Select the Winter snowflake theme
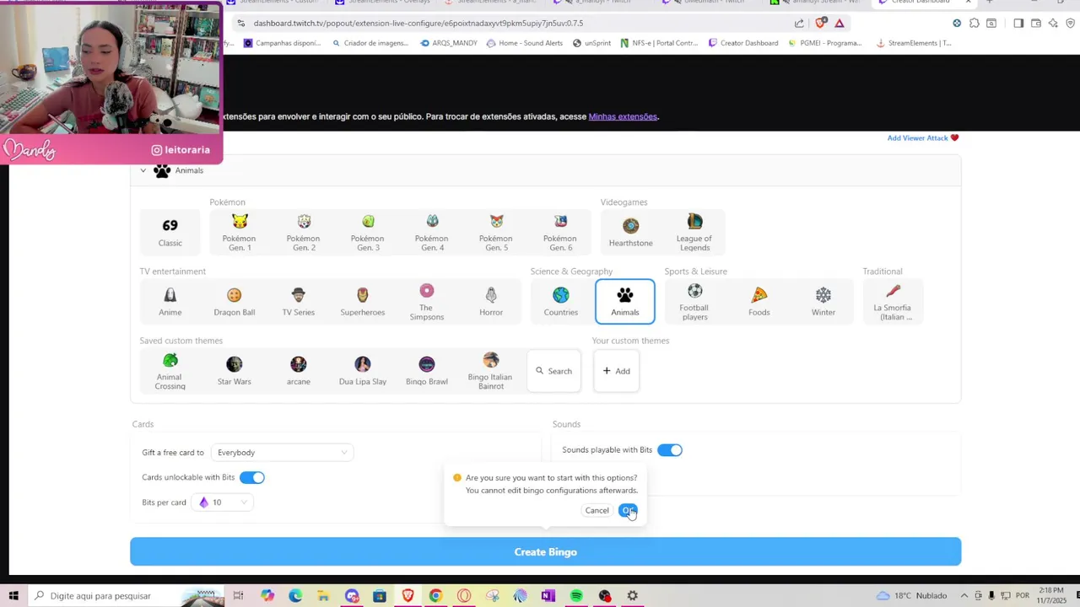This screenshot has width=1080, height=607. [823, 301]
